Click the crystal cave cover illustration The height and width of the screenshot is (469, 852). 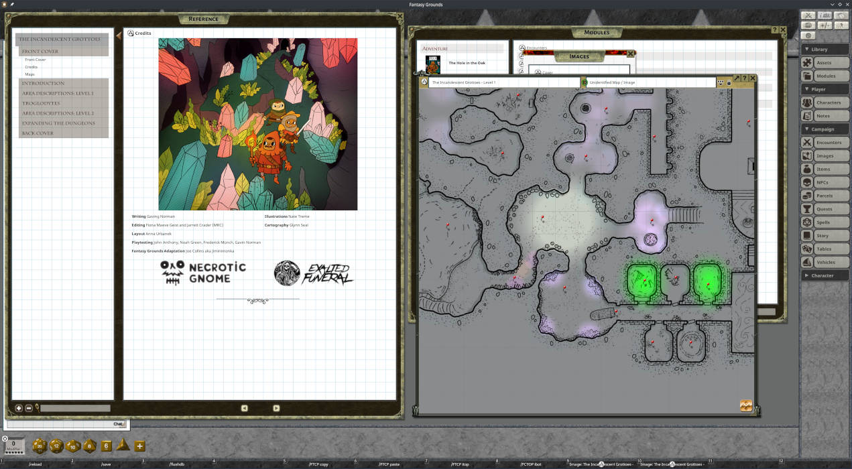258,124
